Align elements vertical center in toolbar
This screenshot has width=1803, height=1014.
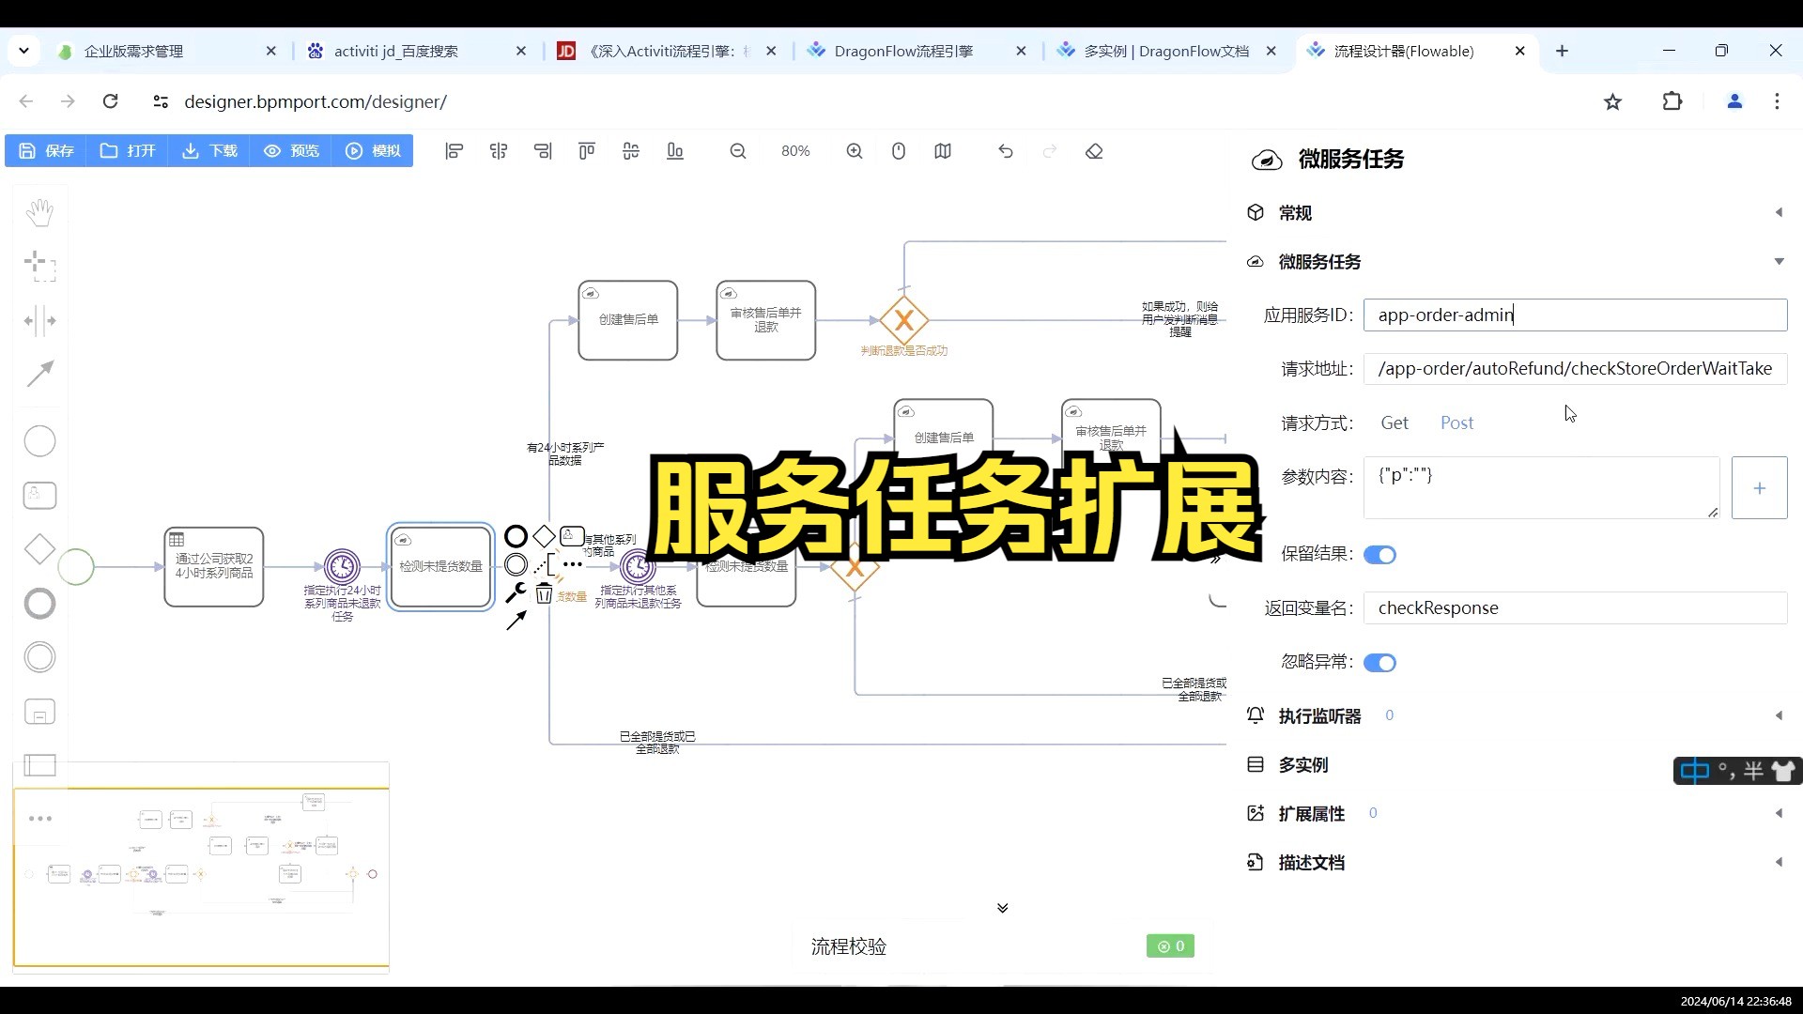pos(631,151)
